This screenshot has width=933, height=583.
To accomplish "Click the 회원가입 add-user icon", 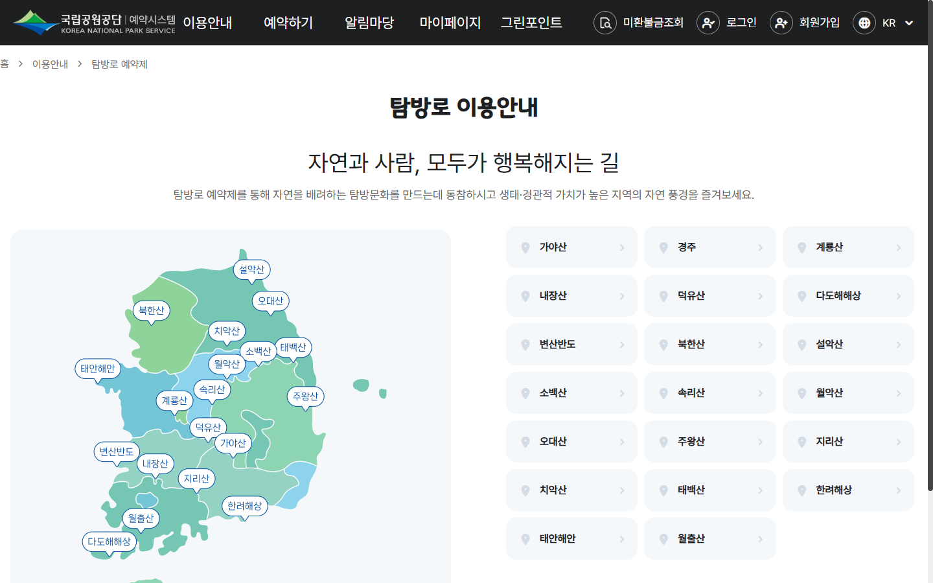I will [x=781, y=23].
